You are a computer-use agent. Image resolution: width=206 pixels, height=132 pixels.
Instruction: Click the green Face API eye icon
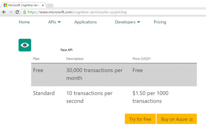25,45
